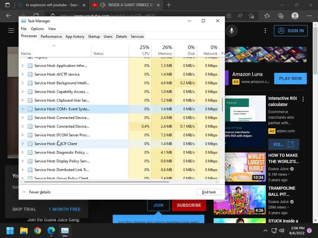Open Windows Start menu
The image size is (318, 238).
click(x=10, y=231)
